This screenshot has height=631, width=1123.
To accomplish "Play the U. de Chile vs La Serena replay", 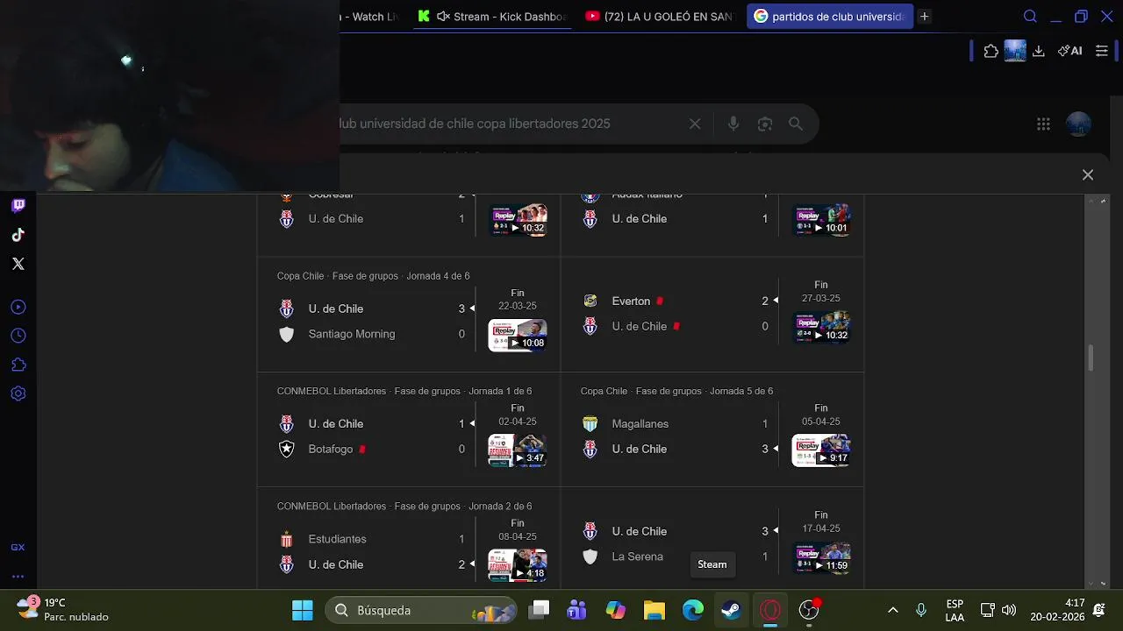I will (x=821, y=557).
